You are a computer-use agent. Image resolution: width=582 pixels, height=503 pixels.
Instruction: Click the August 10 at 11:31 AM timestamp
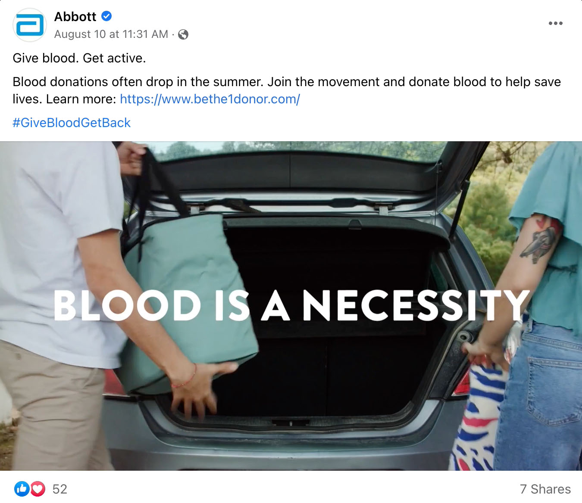(x=111, y=34)
